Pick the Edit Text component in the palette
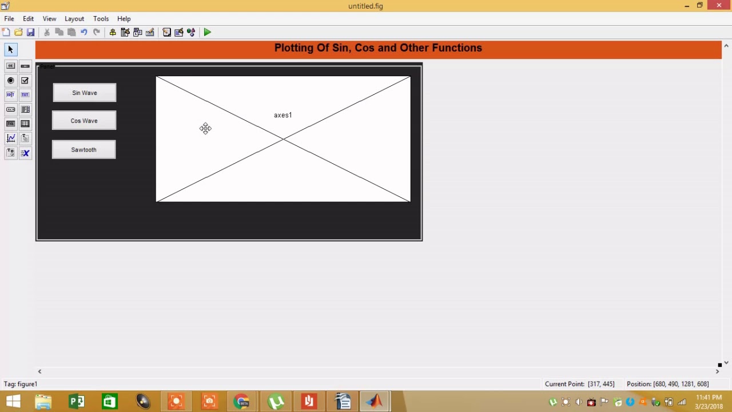Viewport: 732px width, 412px height. pyautogui.click(x=10, y=95)
